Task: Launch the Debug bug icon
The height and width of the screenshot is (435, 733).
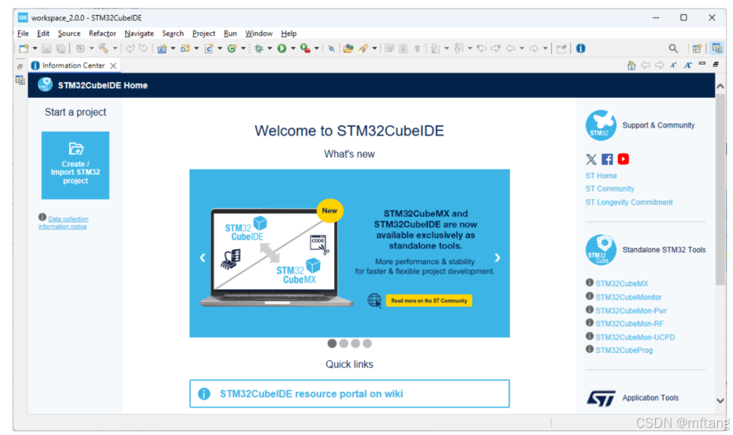Action: pos(259,49)
